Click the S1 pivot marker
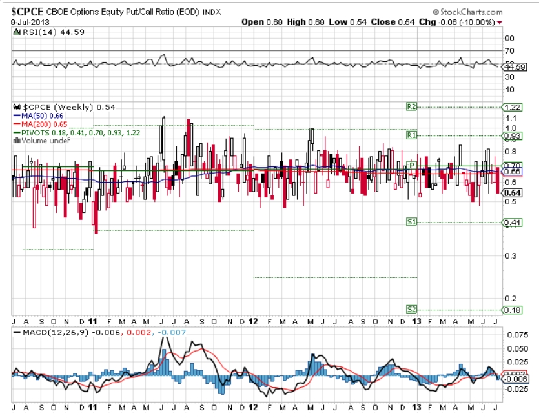 412,222
